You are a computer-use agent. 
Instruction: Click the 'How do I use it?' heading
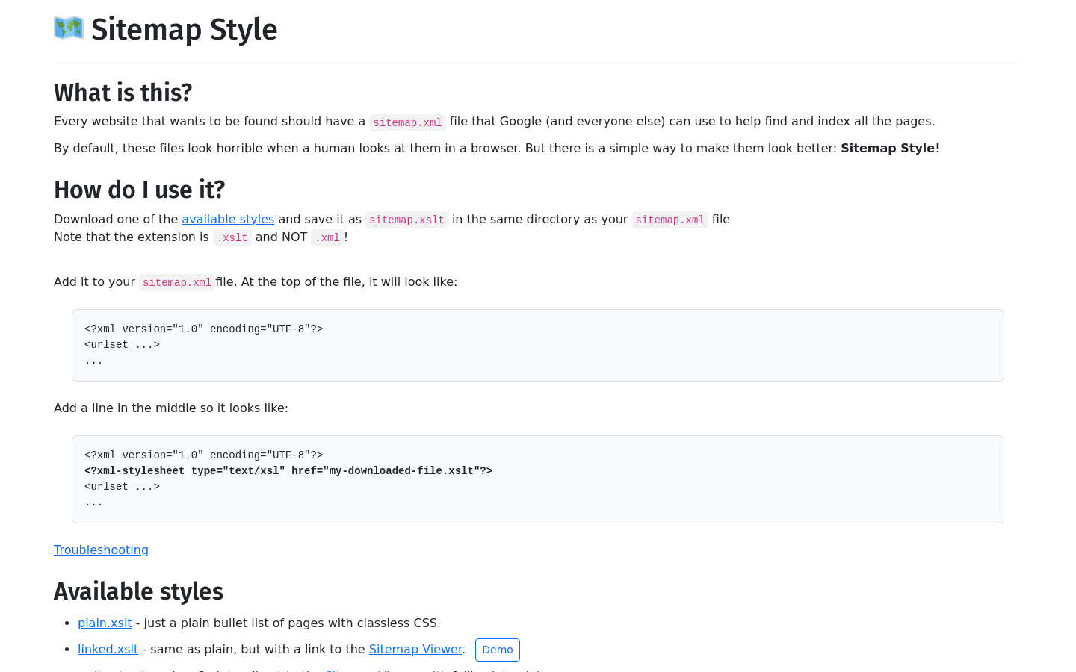(139, 190)
